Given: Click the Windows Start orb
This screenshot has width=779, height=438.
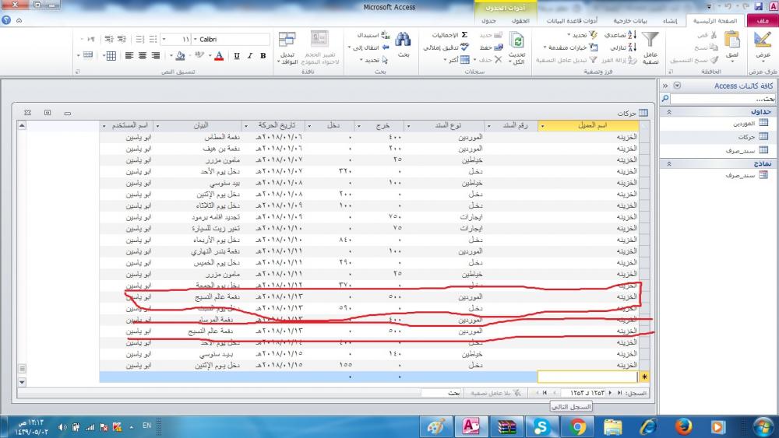Looking at the screenshot, I should point(763,426).
